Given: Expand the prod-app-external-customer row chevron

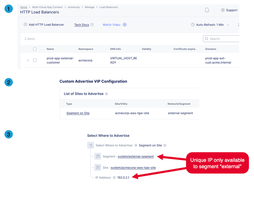Looking at the screenshot, I should (28, 60).
